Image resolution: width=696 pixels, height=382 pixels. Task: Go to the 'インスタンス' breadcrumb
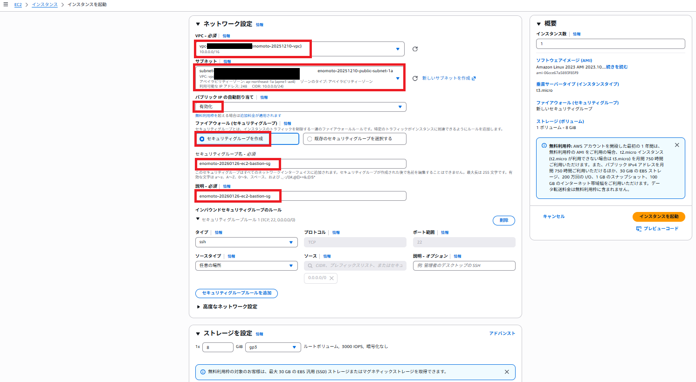(45, 5)
